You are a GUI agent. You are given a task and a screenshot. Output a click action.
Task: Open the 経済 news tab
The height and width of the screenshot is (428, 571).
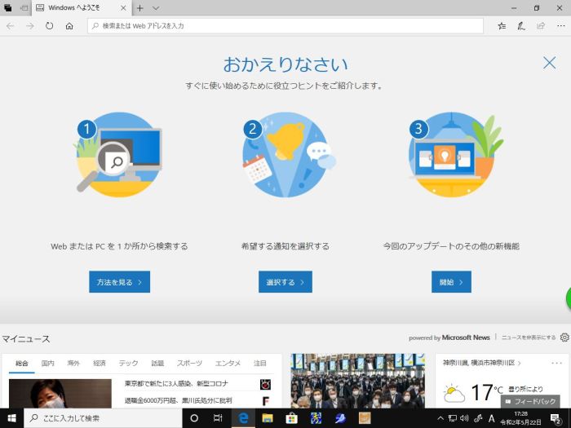100,363
